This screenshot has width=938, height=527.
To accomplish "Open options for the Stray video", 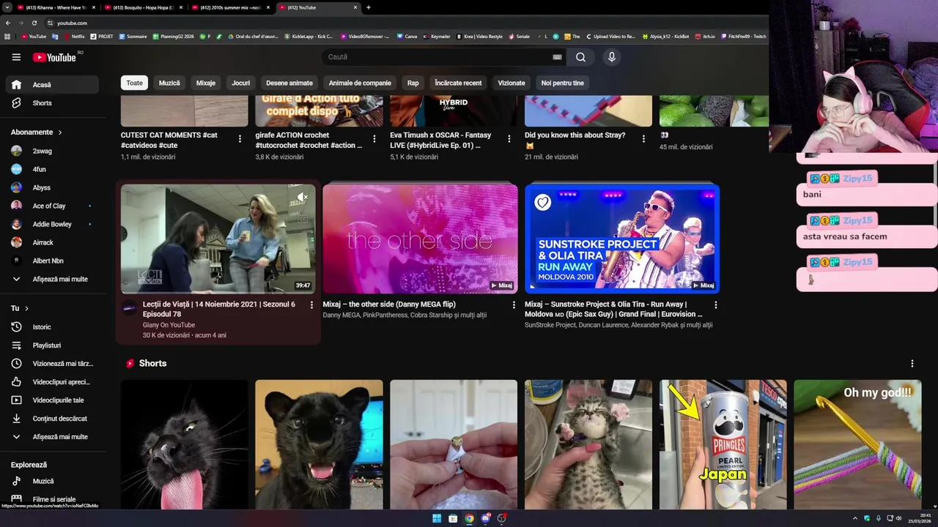I will [x=643, y=138].
